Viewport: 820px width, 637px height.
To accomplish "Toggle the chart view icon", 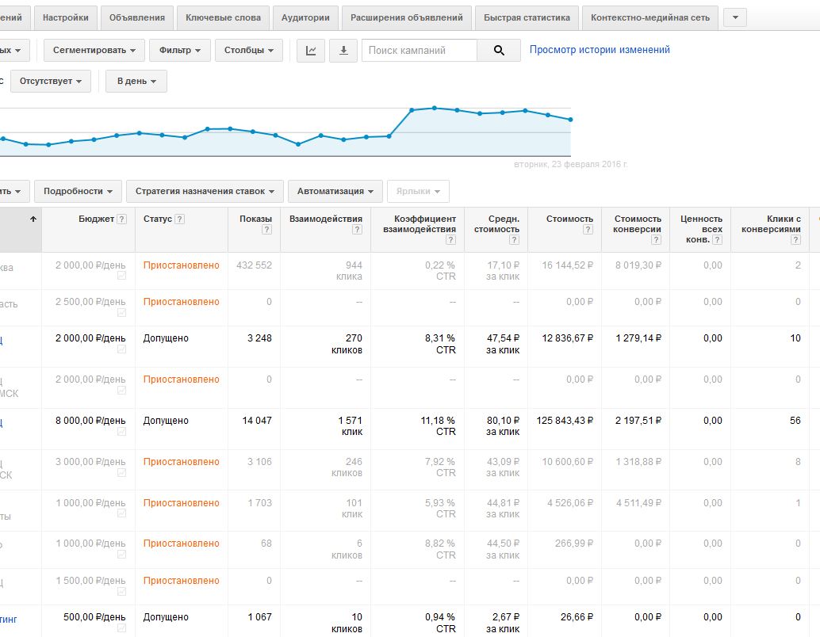I will click(311, 51).
